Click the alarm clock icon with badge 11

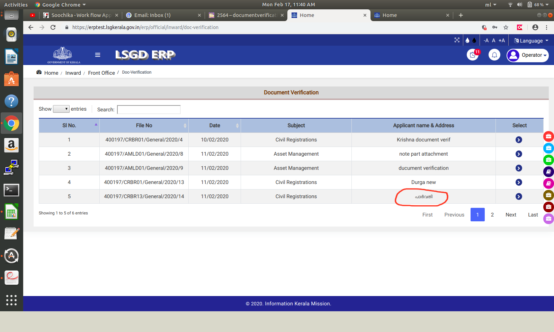pyautogui.click(x=473, y=55)
